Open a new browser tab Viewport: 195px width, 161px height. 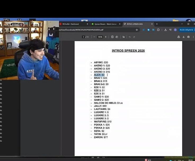pyautogui.click(x=157, y=24)
